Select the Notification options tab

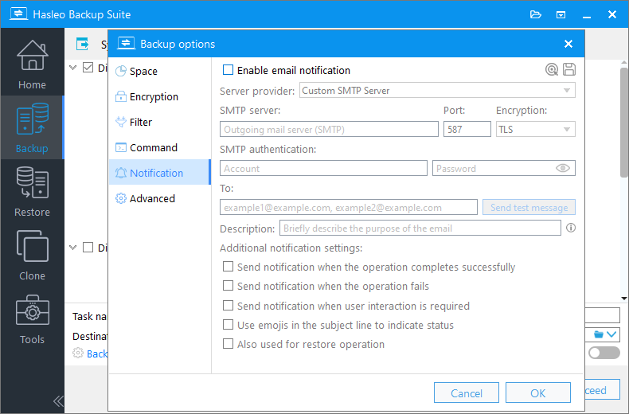(x=159, y=173)
